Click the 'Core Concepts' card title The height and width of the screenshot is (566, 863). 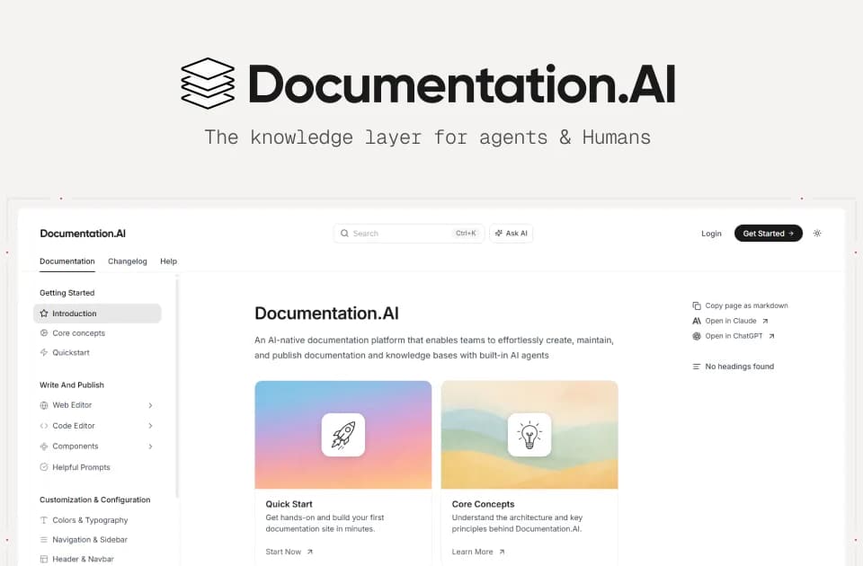pos(484,504)
